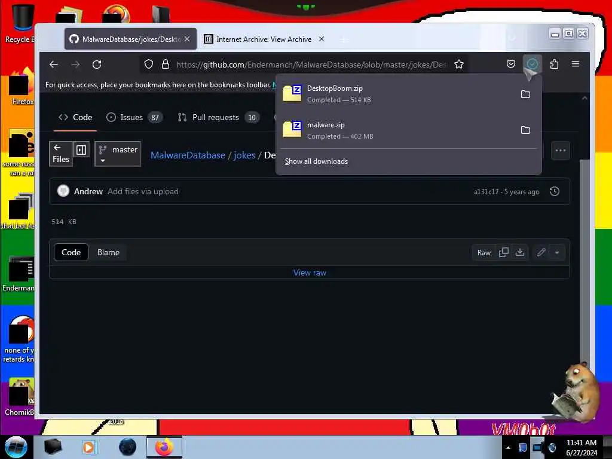Screen dimensions: 612x459
Task: Click the volume icon in system tray
Action: 552,448
